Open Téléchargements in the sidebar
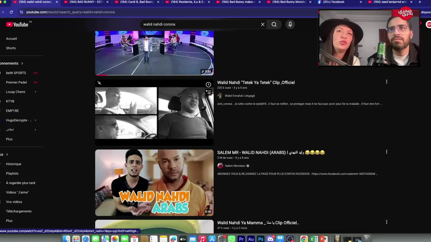This screenshot has width=431, height=242. [19, 211]
